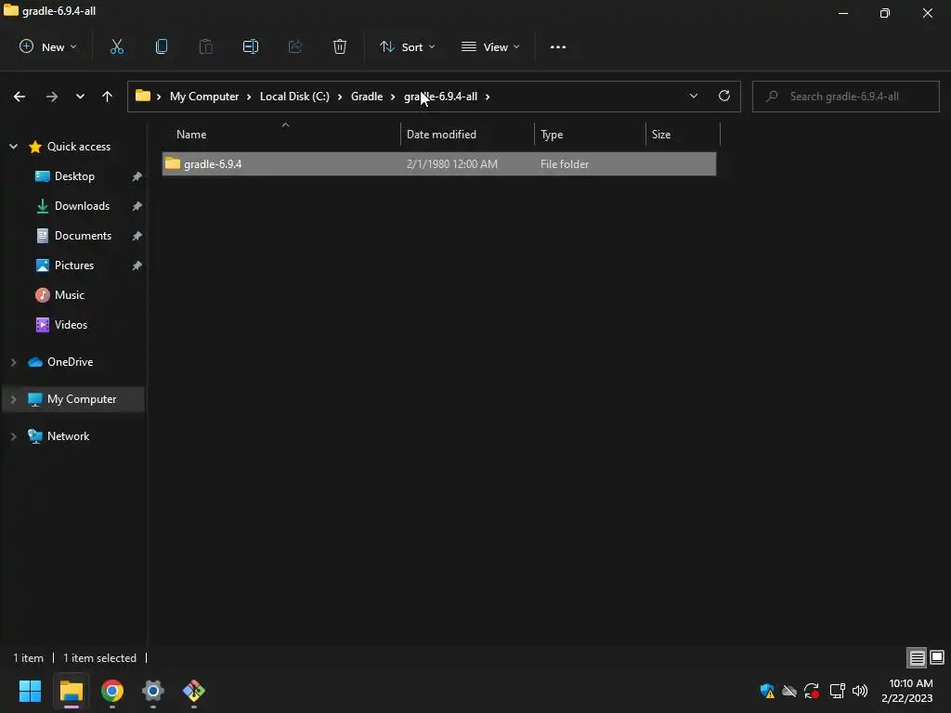Screen dimensions: 951x713
Task: Click the volume speaker tray icon
Action: pyautogui.click(x=860, y=691)
